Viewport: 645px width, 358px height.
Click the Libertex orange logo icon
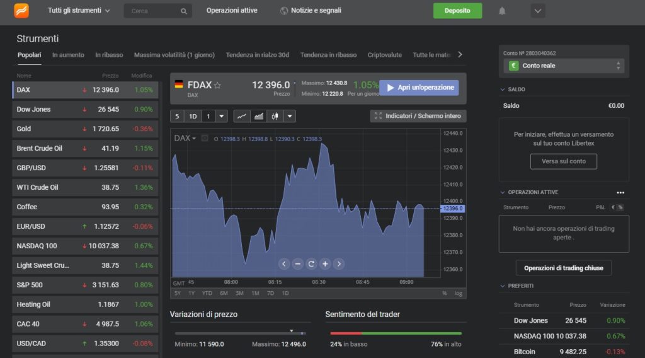pyautogui.click(x=21, y=10)
